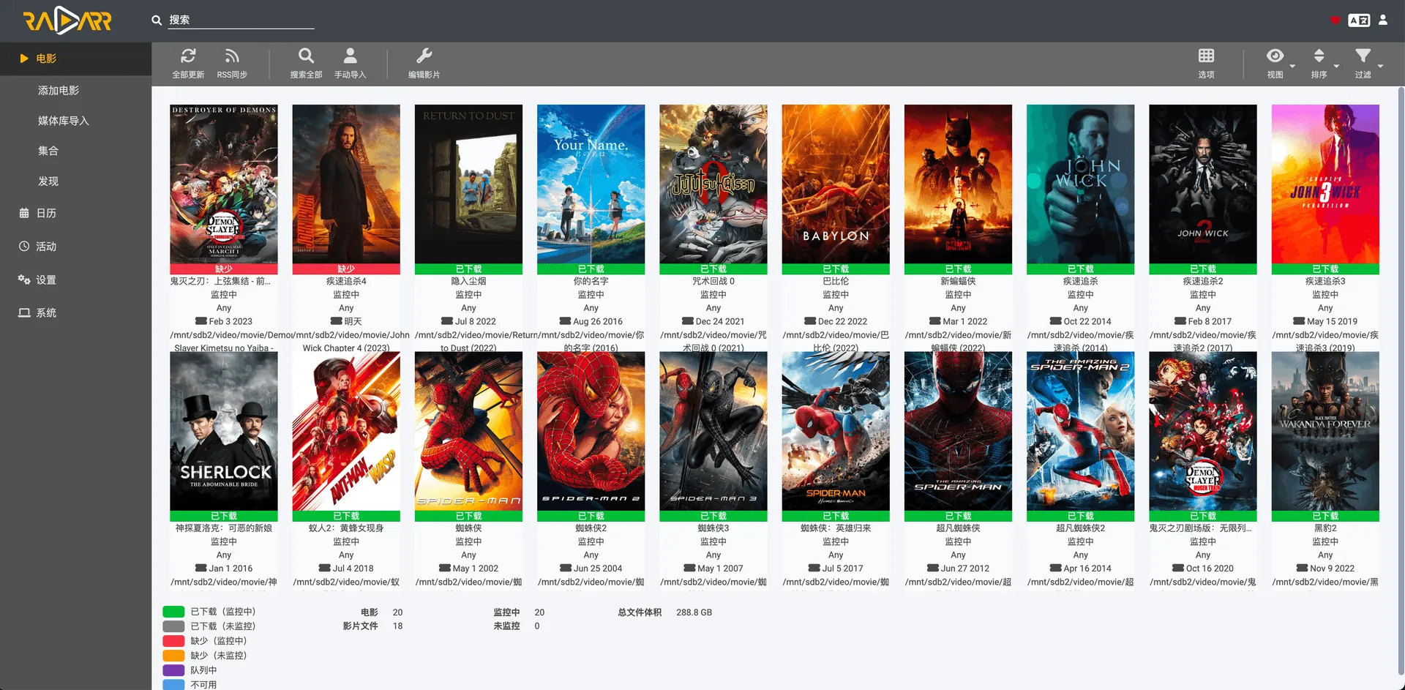The image size is (1405, 690).
Task: Open the user account icon
Action: point(1383,20)
